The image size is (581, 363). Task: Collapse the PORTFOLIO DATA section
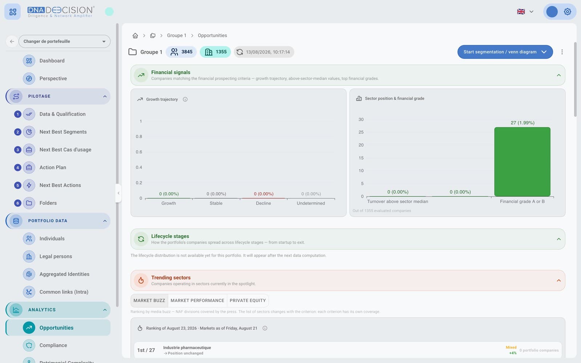tap(105, 221)
